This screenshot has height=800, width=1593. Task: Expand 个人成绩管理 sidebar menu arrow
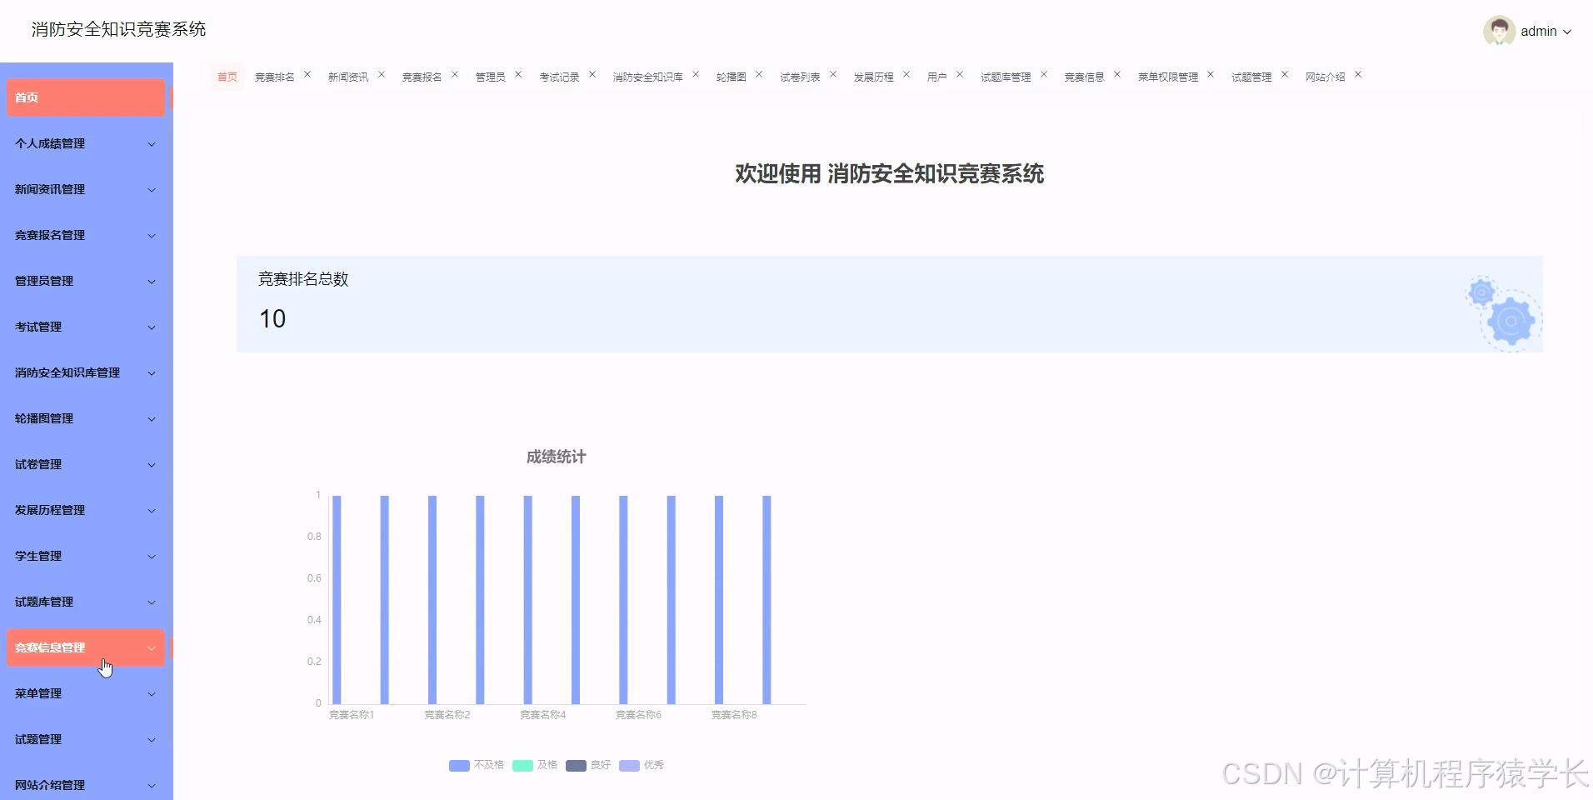(152, 144)
